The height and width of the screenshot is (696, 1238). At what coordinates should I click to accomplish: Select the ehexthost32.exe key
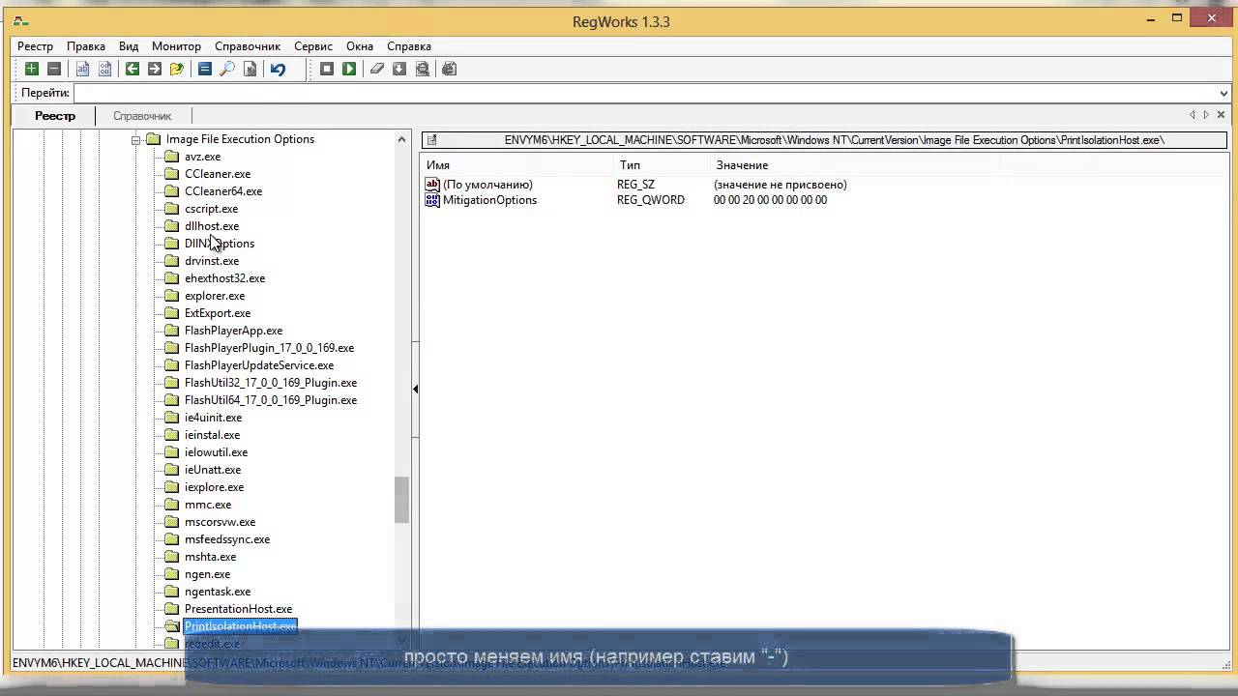(224, 278)
